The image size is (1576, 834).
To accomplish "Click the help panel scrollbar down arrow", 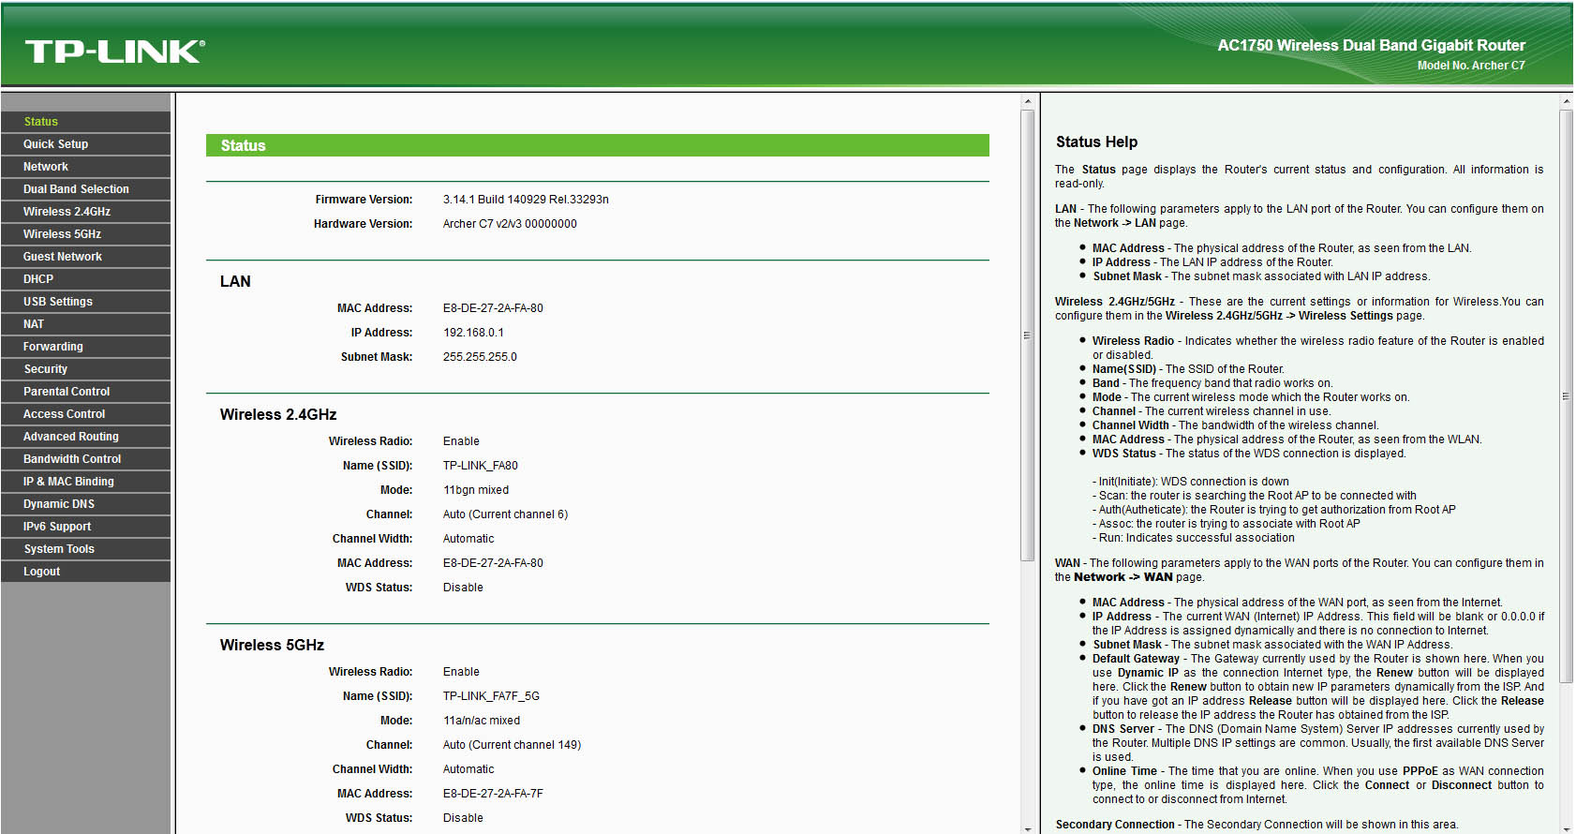I will tap(1566, 827).
